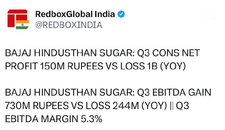Image resolution: width=225 pixels, height=130 pixels.
Task: Open the RedboxGlobal India display name
Action: pos(75,14)
